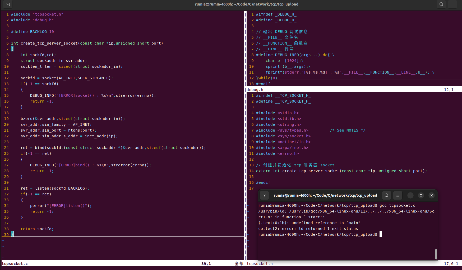The height and width of the screenshot is (270, 462).
Task: Click '#ifndef __TCP_SOCKET_H_' in tcpsocket.h
Action: coord(283,95)
